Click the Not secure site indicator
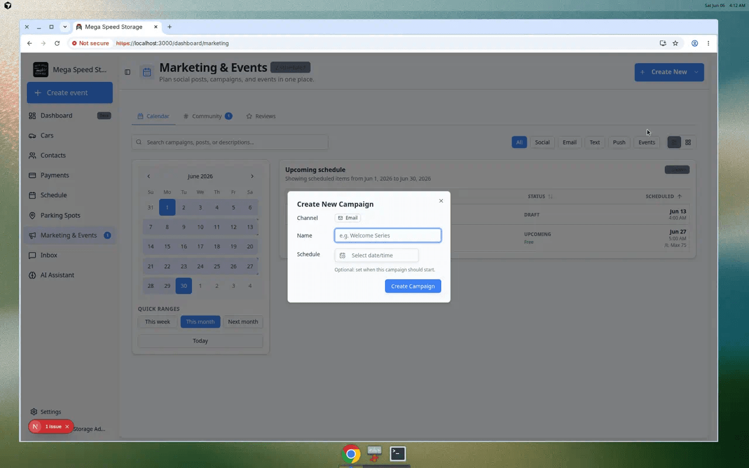749x468 pixels. (91, 43)
